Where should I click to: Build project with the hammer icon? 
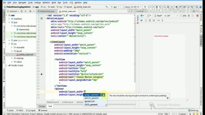107,7
